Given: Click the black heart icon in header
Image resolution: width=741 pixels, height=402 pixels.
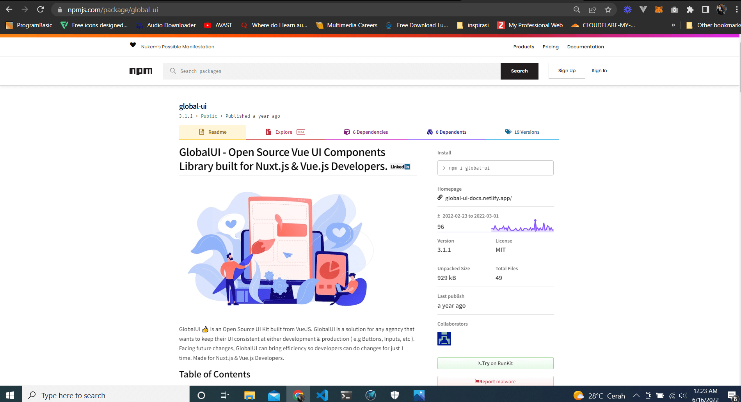Looking at the screenshot, I should point(133,45).
